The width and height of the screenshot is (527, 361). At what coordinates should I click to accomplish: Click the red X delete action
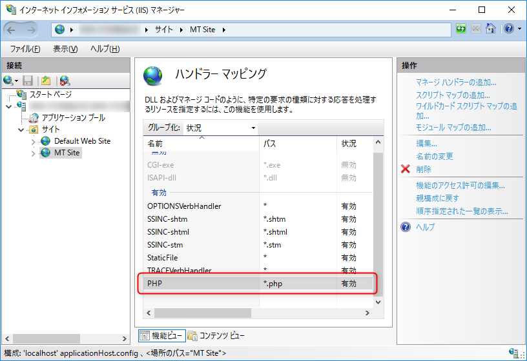pyautogui.click(x=406, y=169)
